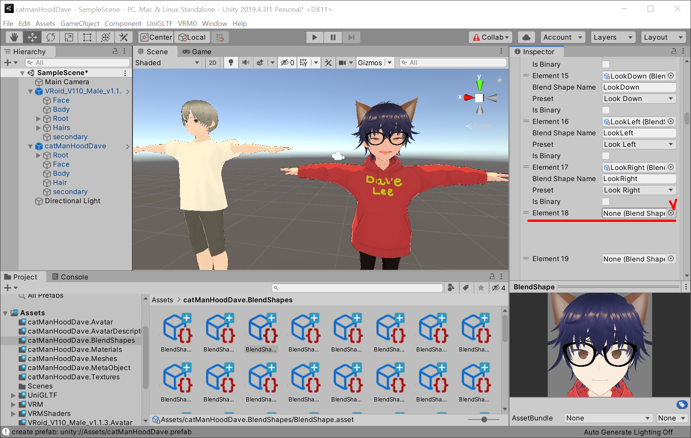Switch to the Game tab
This screenshot has height=438, width=691.
pos(197,51)
